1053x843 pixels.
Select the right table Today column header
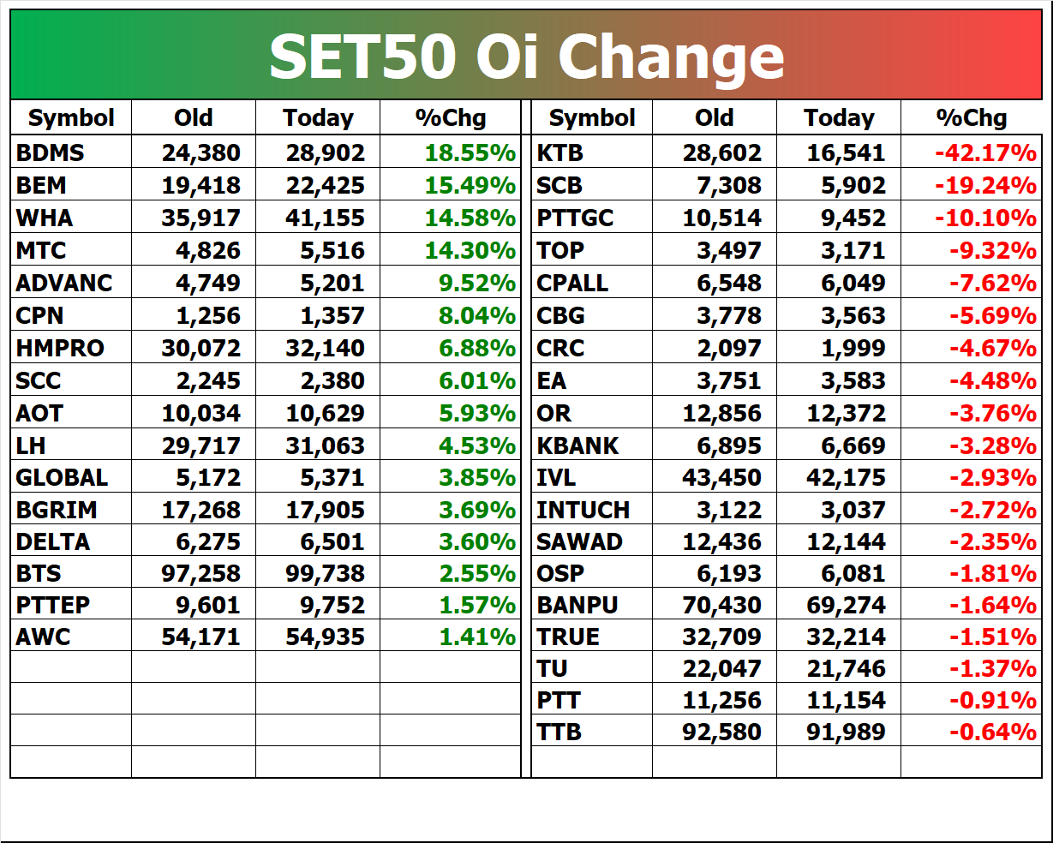click(x=839, y=117)
